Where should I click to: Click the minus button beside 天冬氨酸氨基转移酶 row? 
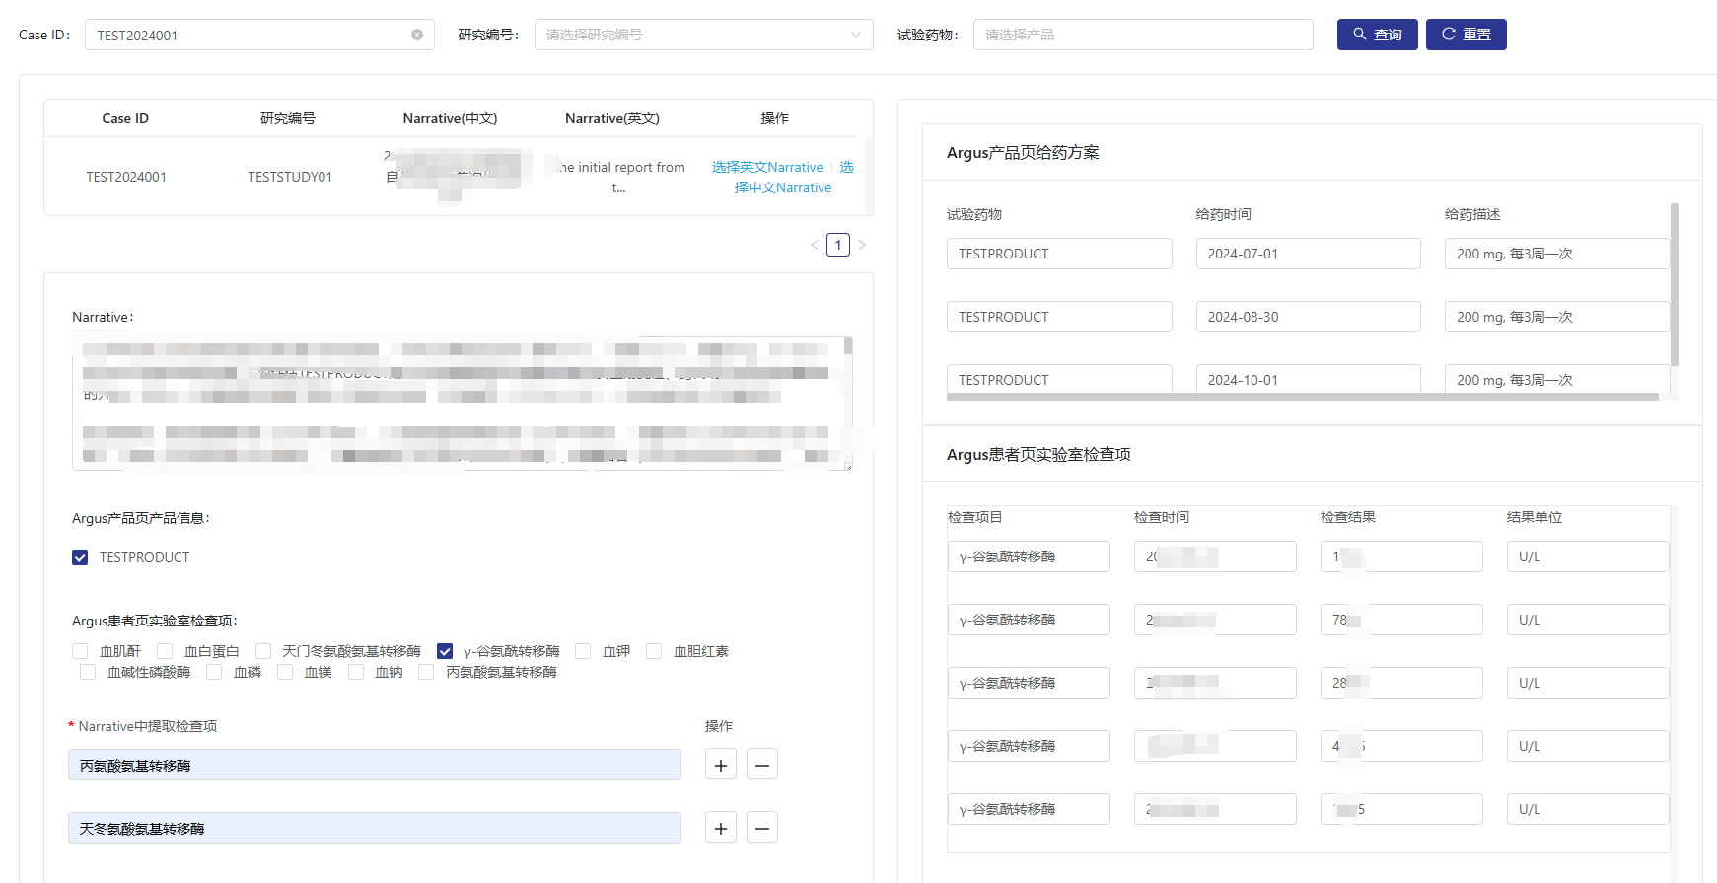pos(762,828)
